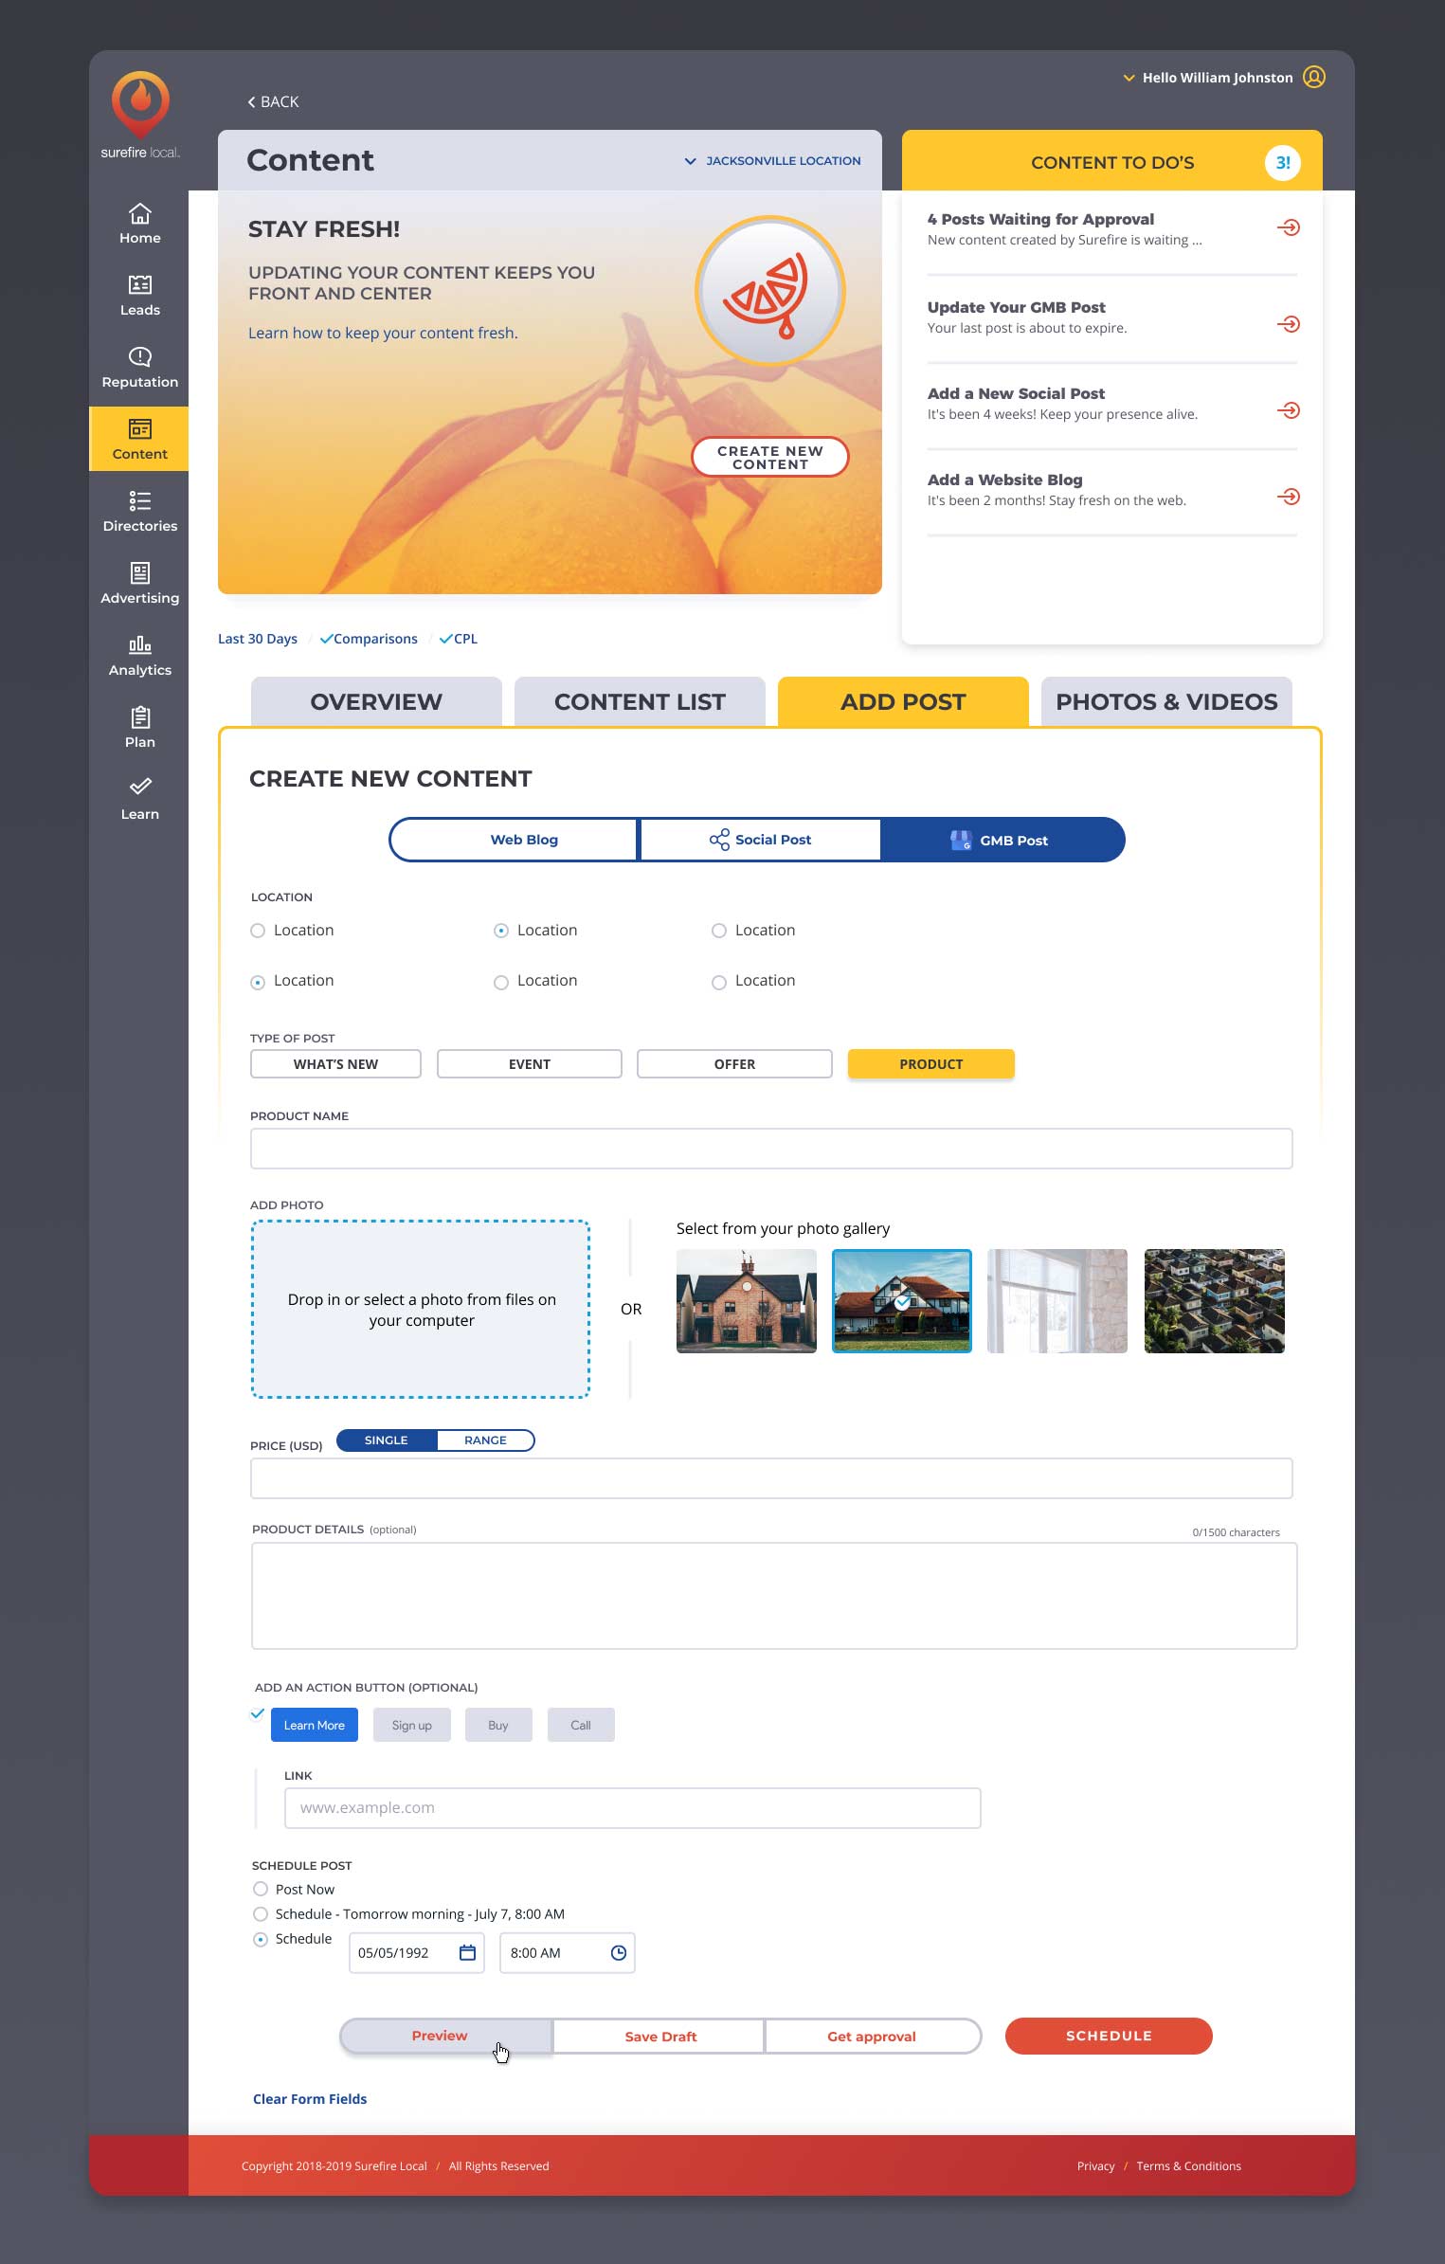Screen dimensions: 1445x2264
Task: Click the clock icon in time field
Action: (x=619, y=1952)
